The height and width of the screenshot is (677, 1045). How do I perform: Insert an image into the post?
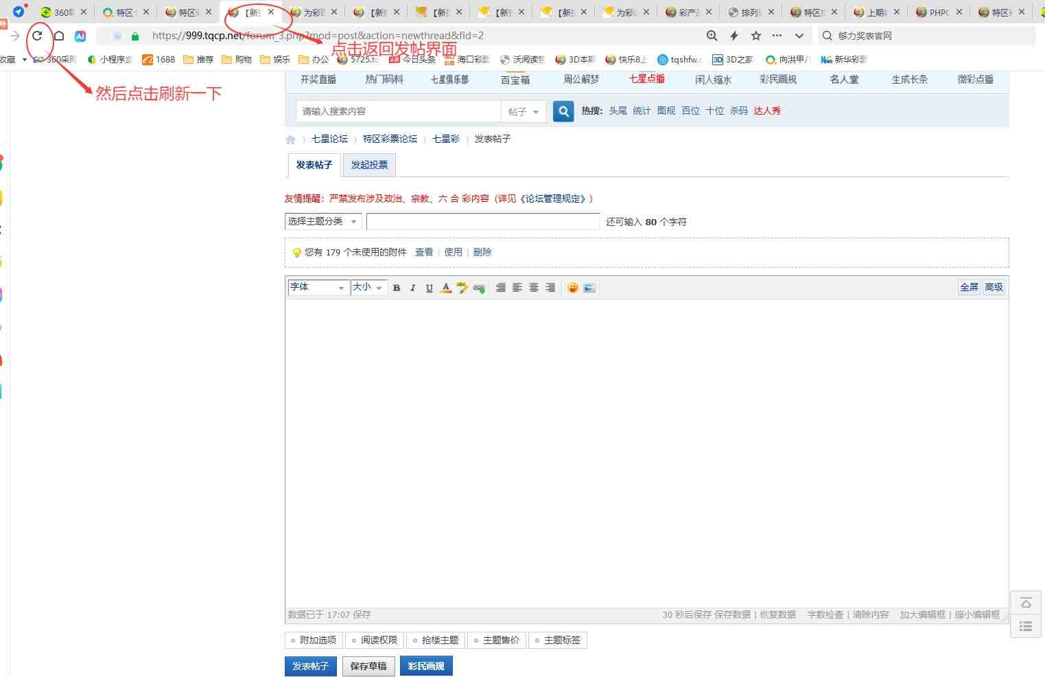coord(589,288)
